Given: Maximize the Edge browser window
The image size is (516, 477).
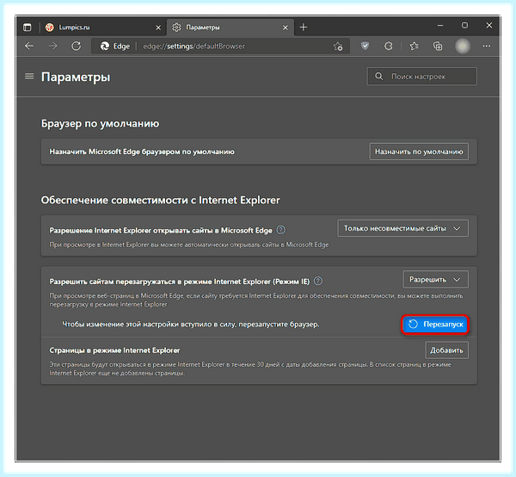Looking at the screenshot, I should pos(464,25).
